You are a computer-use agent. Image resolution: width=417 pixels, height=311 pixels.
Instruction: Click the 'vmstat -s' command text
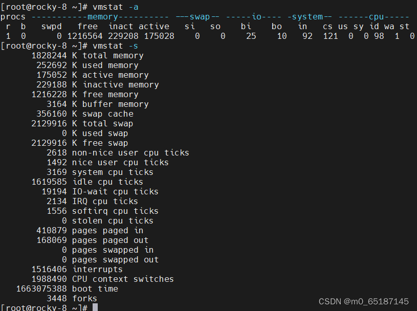pos(116,46)
